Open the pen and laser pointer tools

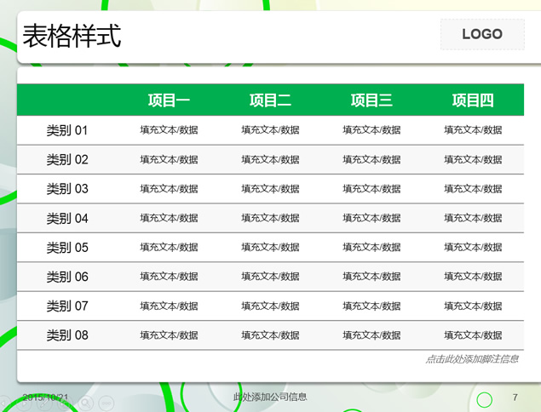(44, 403)
